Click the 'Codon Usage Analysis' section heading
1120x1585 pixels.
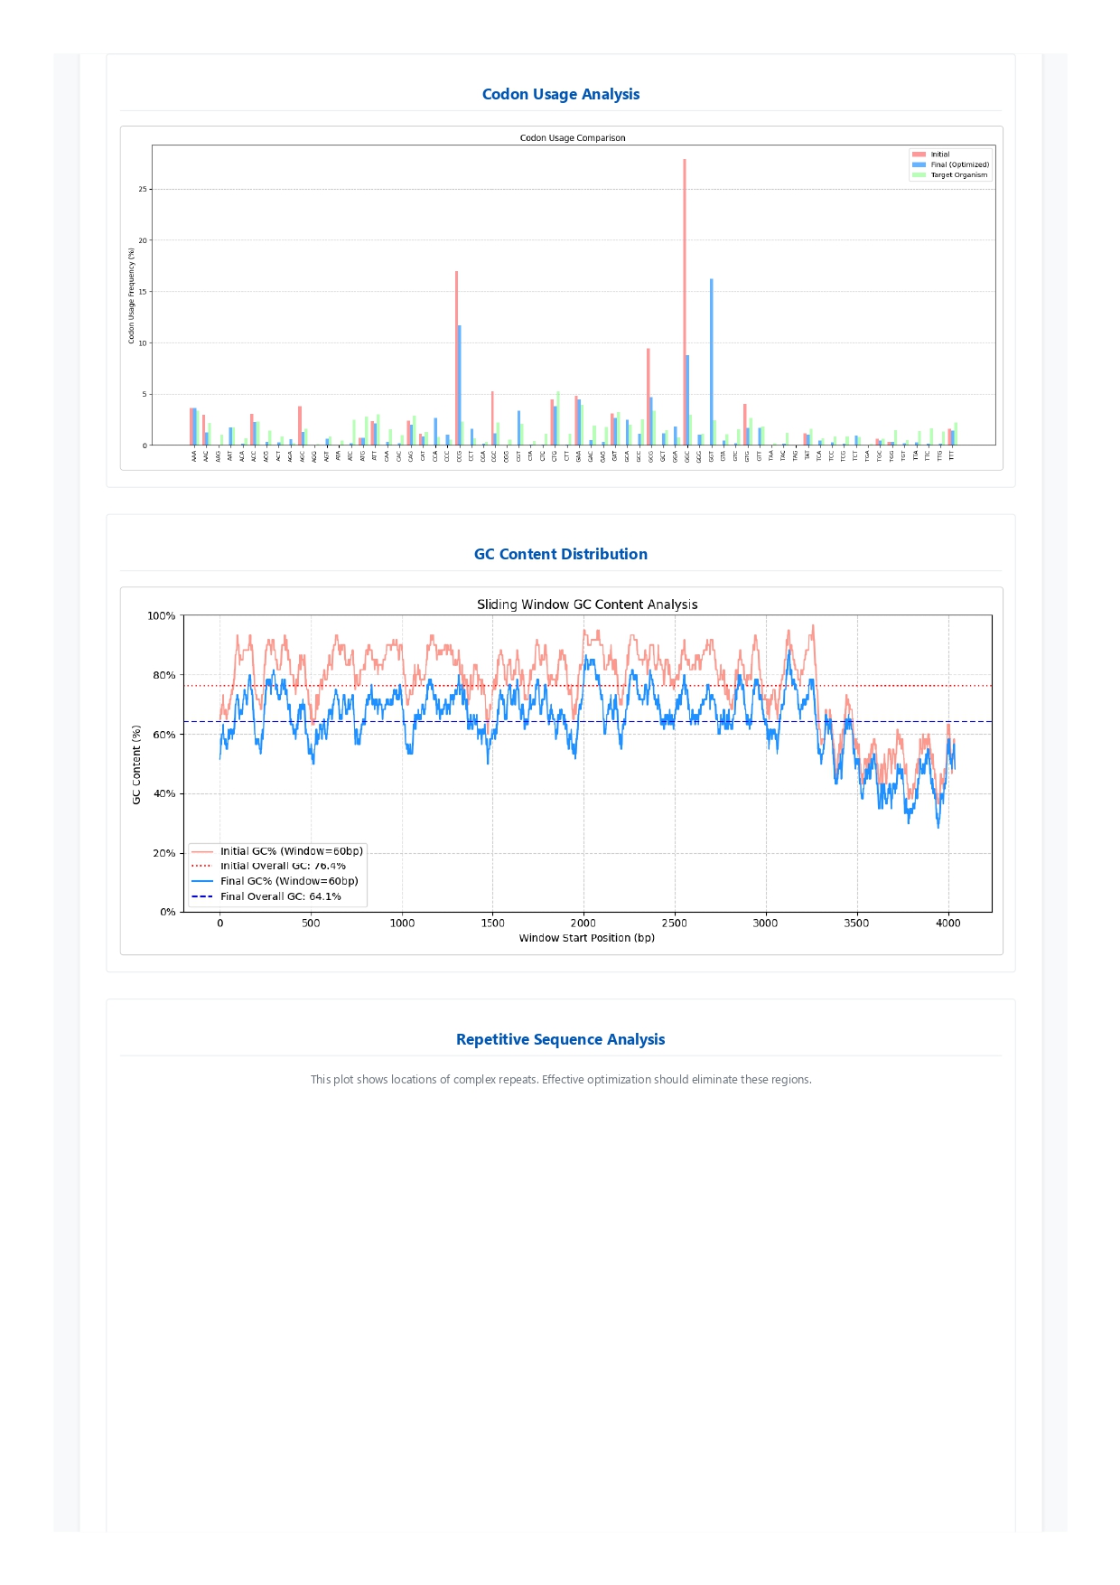[560, 94]
